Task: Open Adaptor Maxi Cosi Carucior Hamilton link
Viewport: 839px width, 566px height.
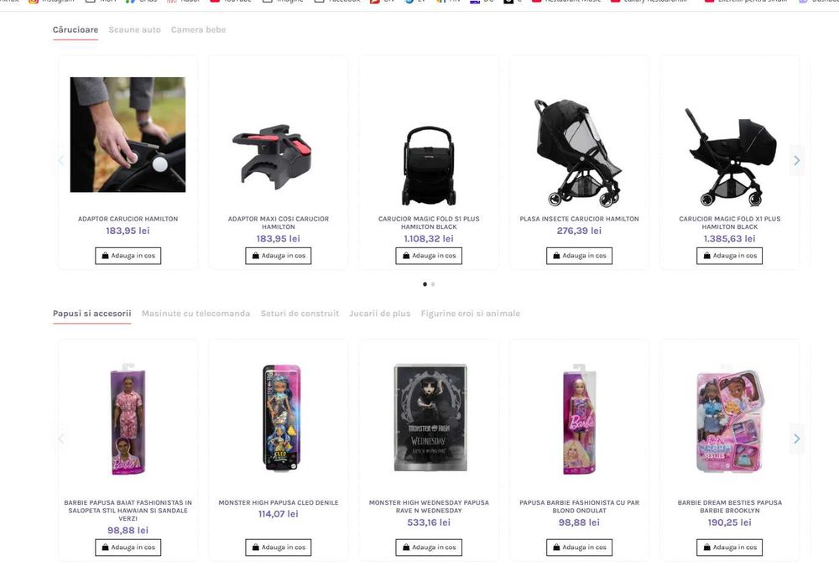Action: tap(279, 222)
